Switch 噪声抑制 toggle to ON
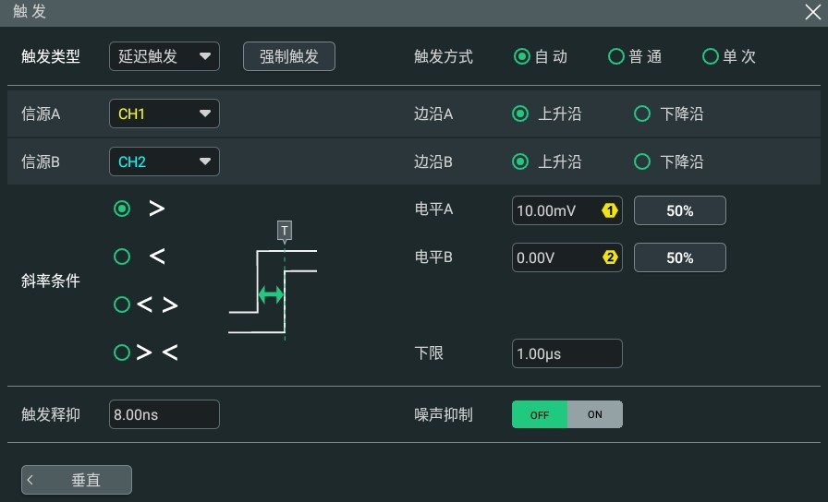The image size is (828, 502). pyautogui.click(x=594, y=414)
